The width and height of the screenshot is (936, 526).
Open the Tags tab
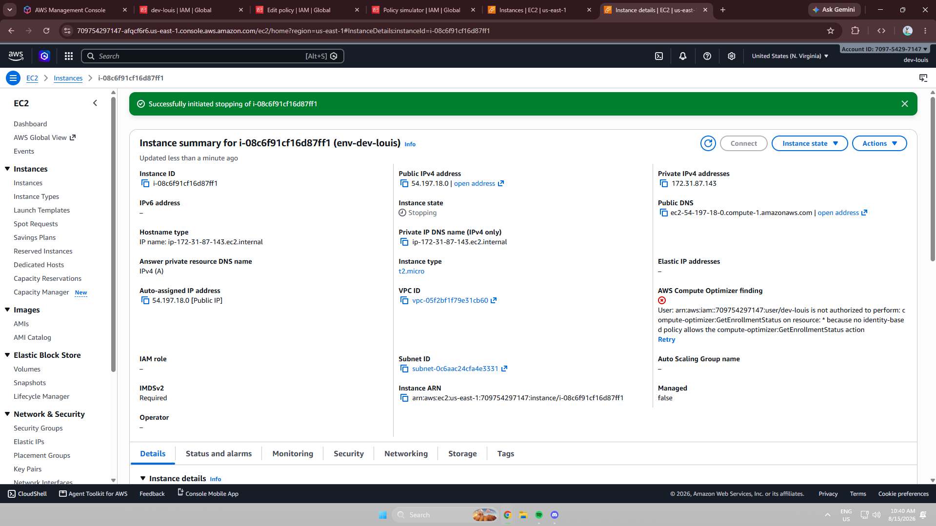(x=506, y=454)
